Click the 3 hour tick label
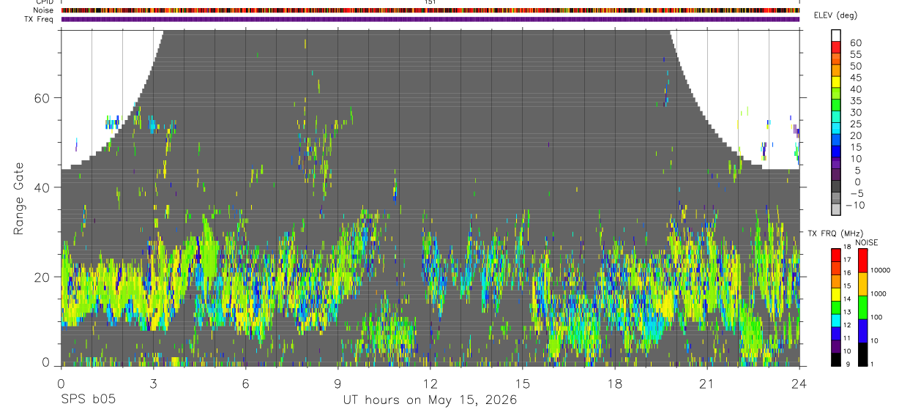 pyautogui.click(x=153, y=384)
